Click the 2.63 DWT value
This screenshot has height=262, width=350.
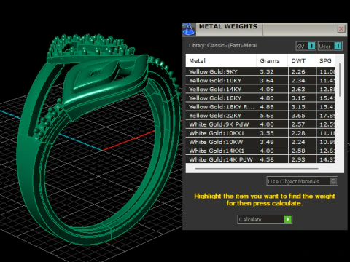[298, 89]
